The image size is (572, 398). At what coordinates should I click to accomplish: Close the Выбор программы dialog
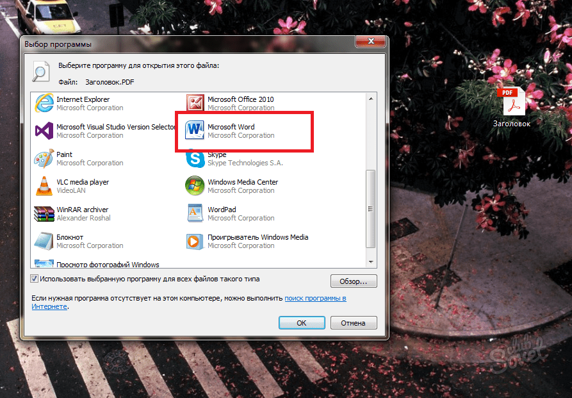pos(371,41)
